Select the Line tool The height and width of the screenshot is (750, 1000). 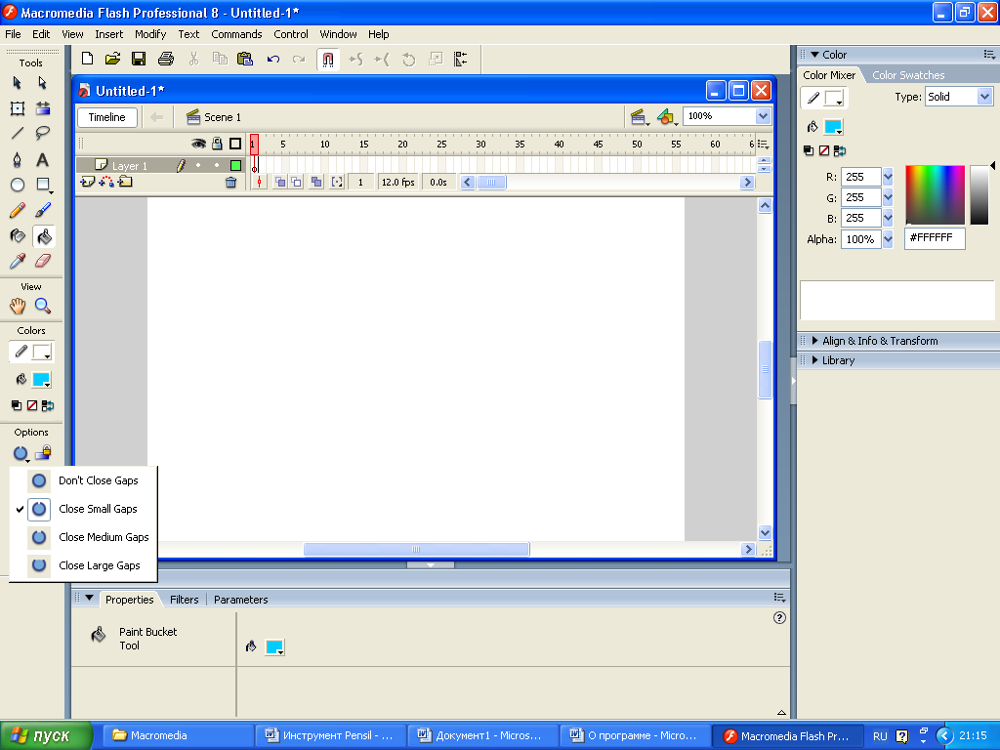18,133
